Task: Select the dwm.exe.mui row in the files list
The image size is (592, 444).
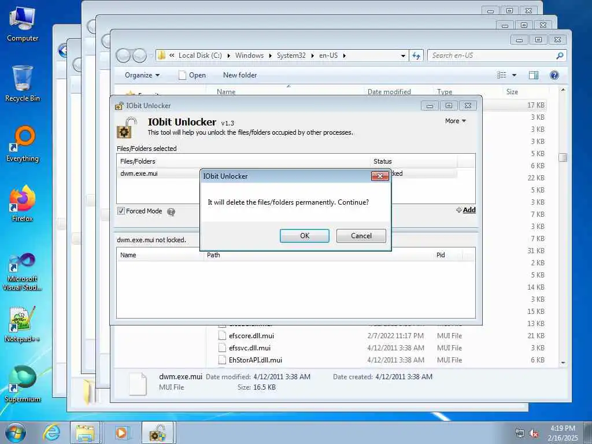Action: tap(287, 173)
